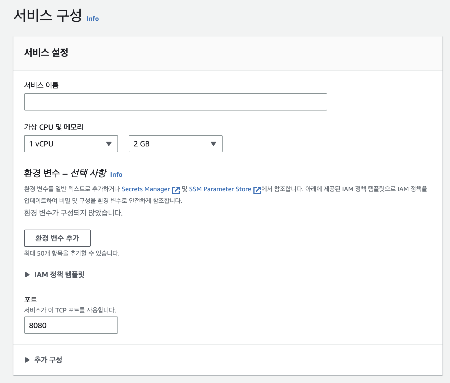Viewport: 450px width, 383px height.
Task: Click the 포트 field showing 8080
Action: (71, 325)
